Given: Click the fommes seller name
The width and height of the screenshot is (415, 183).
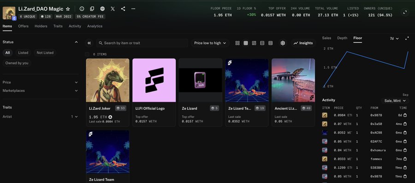Looking at the screenshot, I should coord(376,159).
